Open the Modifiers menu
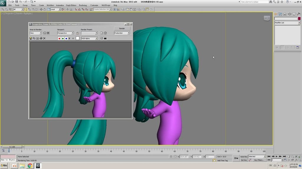302x169 pixels. pos(50,5)
